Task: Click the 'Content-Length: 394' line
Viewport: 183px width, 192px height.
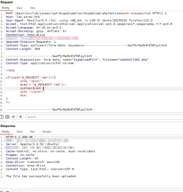Action: (x=23, y=49)
